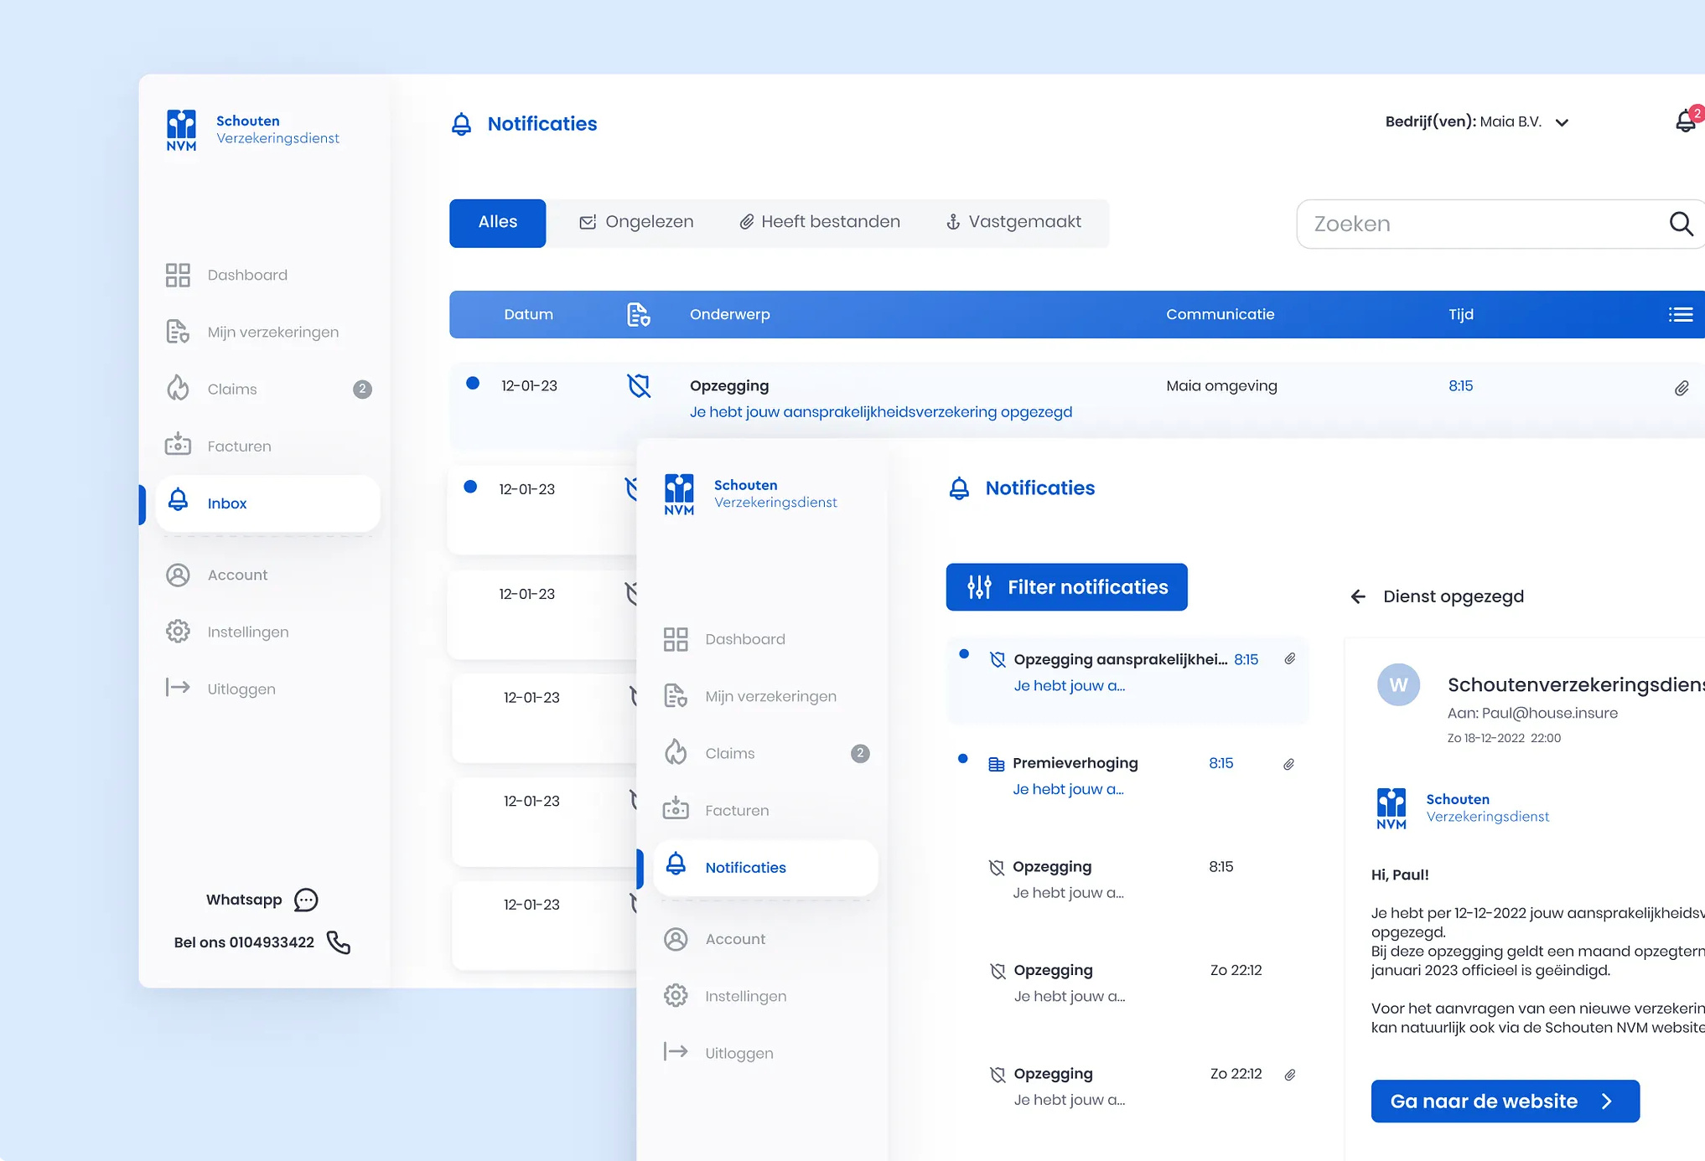This screenshot has height=1161, width=1705.
Task: Open Claims in the left sidebar
Action: pos(232,390)
